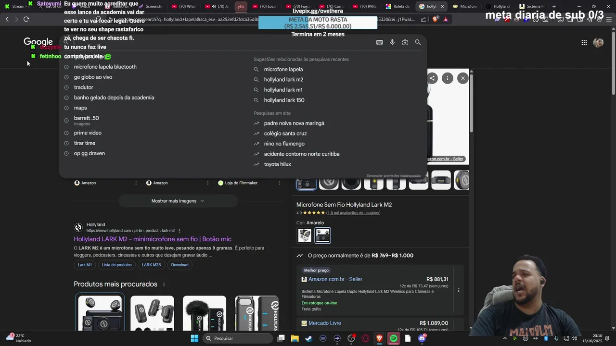
Task: Click the LARK M2S chip
Action: 151,265
